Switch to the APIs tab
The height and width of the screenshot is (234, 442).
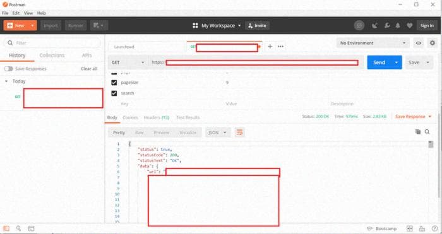coord(87,56)
